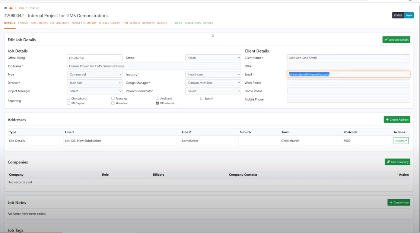
Task: Click the orange dashboard icon in breadcrumb
Action: (11, 8)
